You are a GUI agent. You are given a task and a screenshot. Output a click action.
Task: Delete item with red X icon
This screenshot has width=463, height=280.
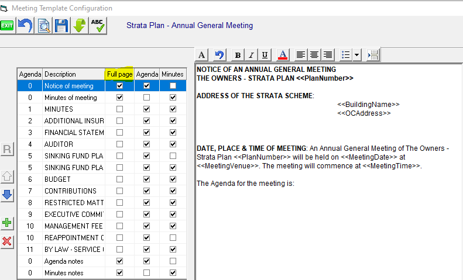(7, 241)
